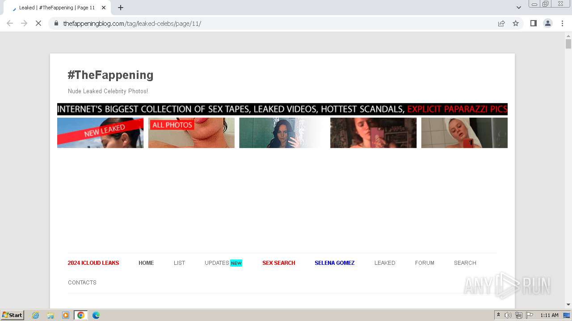Open the Action Center flag icon

[530, 315]
